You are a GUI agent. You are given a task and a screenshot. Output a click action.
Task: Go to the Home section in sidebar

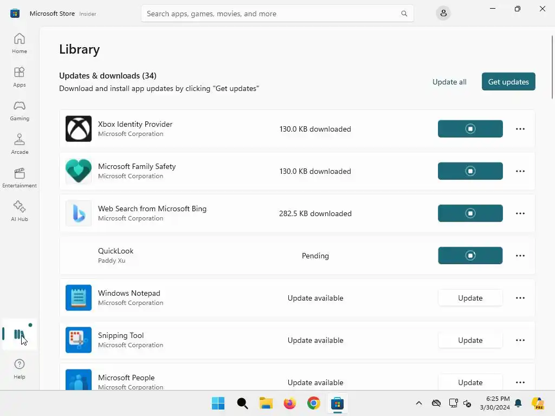20,43
